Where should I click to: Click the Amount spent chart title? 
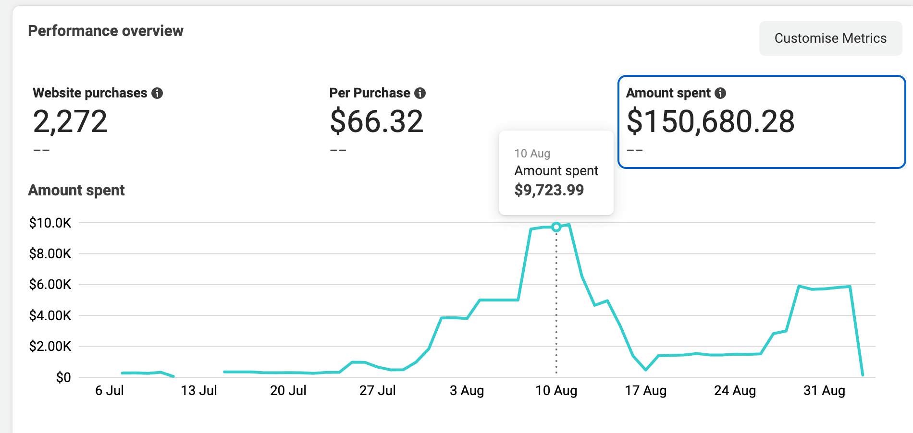point(76,191)
